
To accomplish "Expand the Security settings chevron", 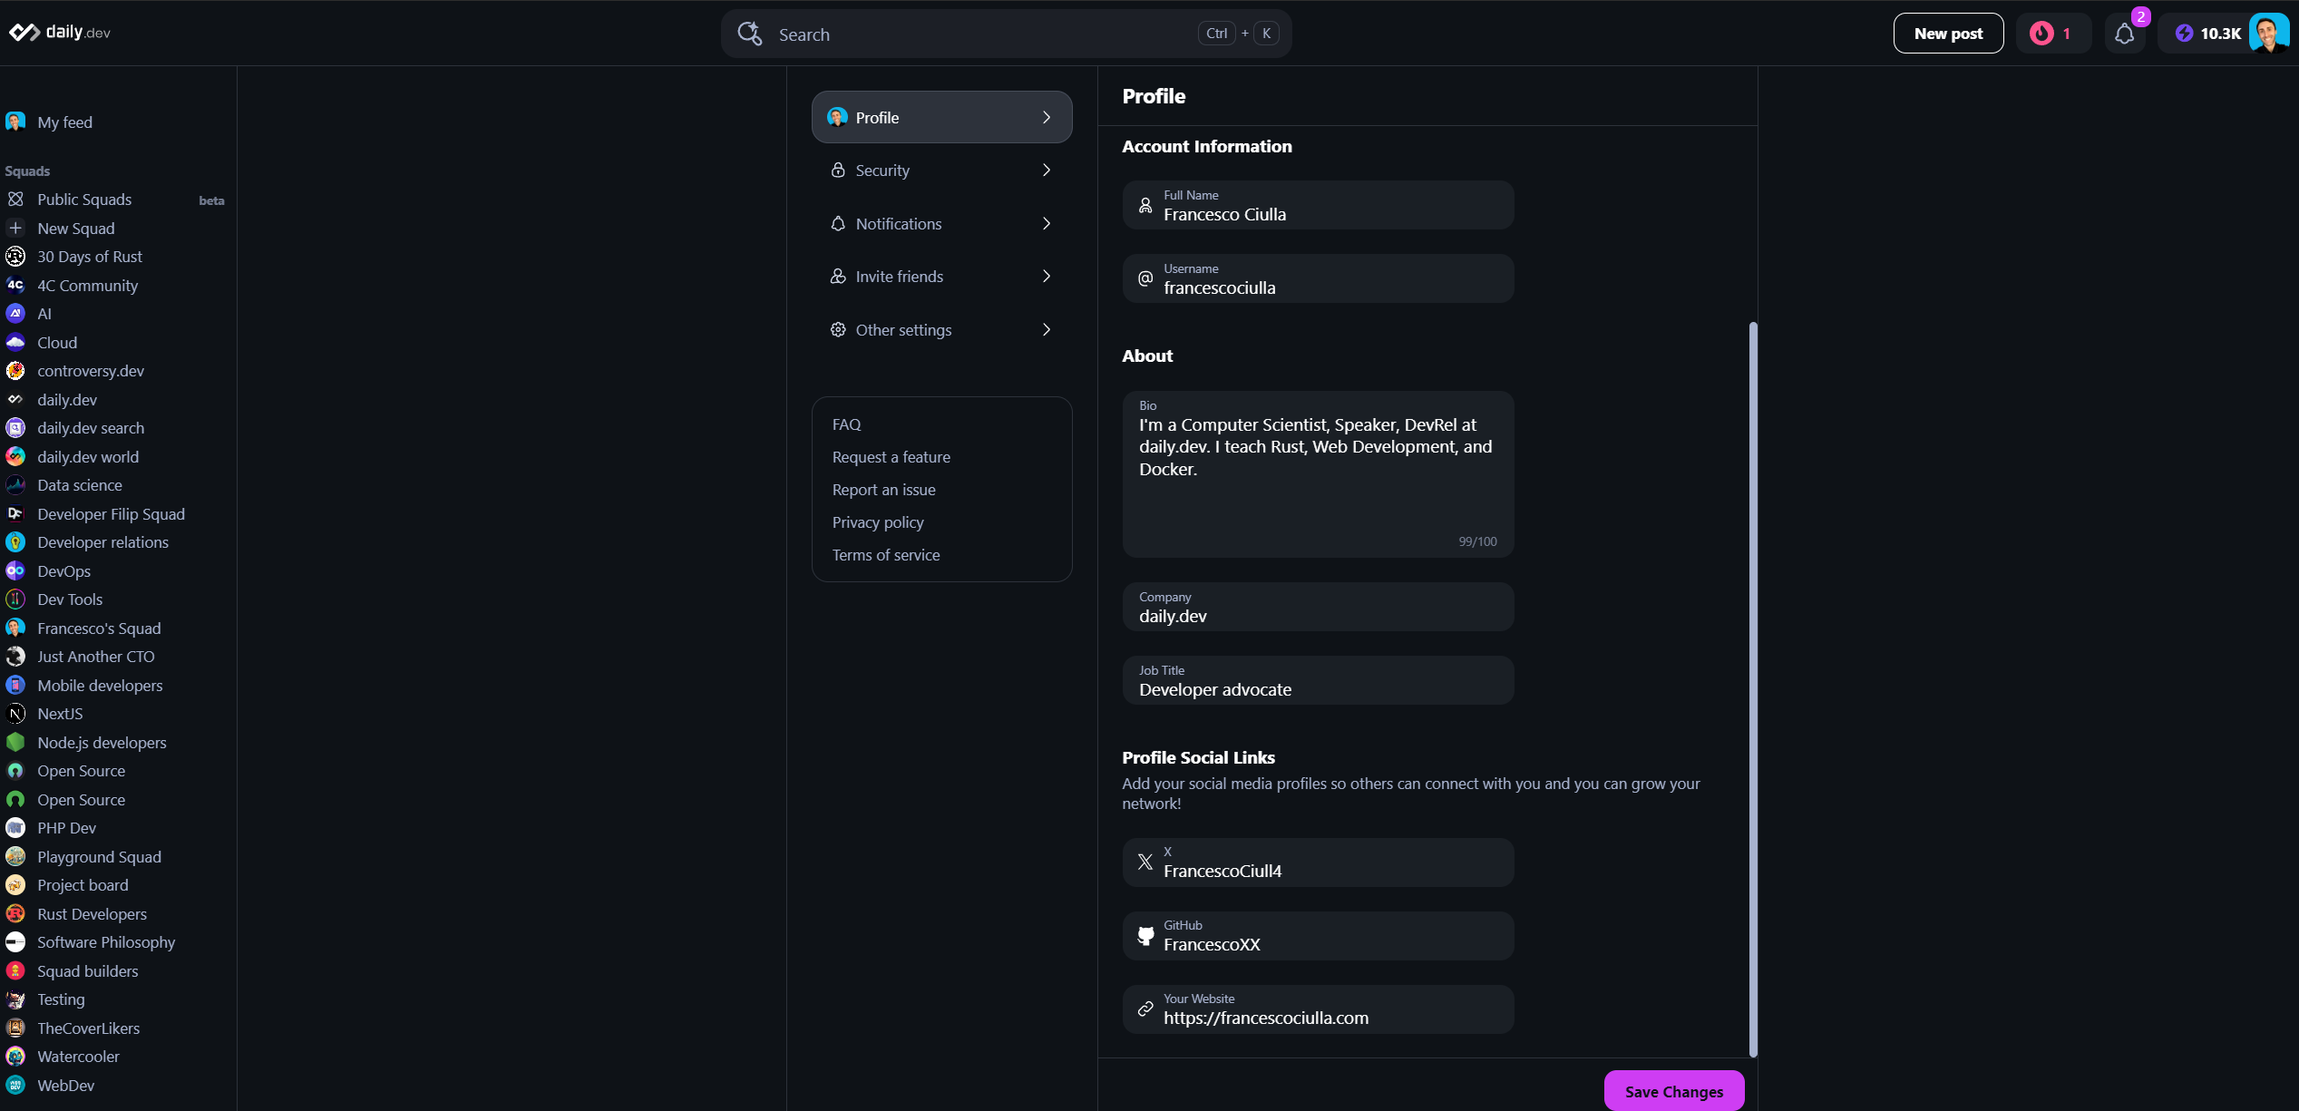I will click(x=1047, y=171).
